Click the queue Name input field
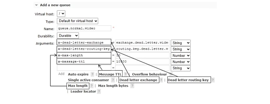The width and height of the screenshot is (270, 104). (x=84, y=28)
